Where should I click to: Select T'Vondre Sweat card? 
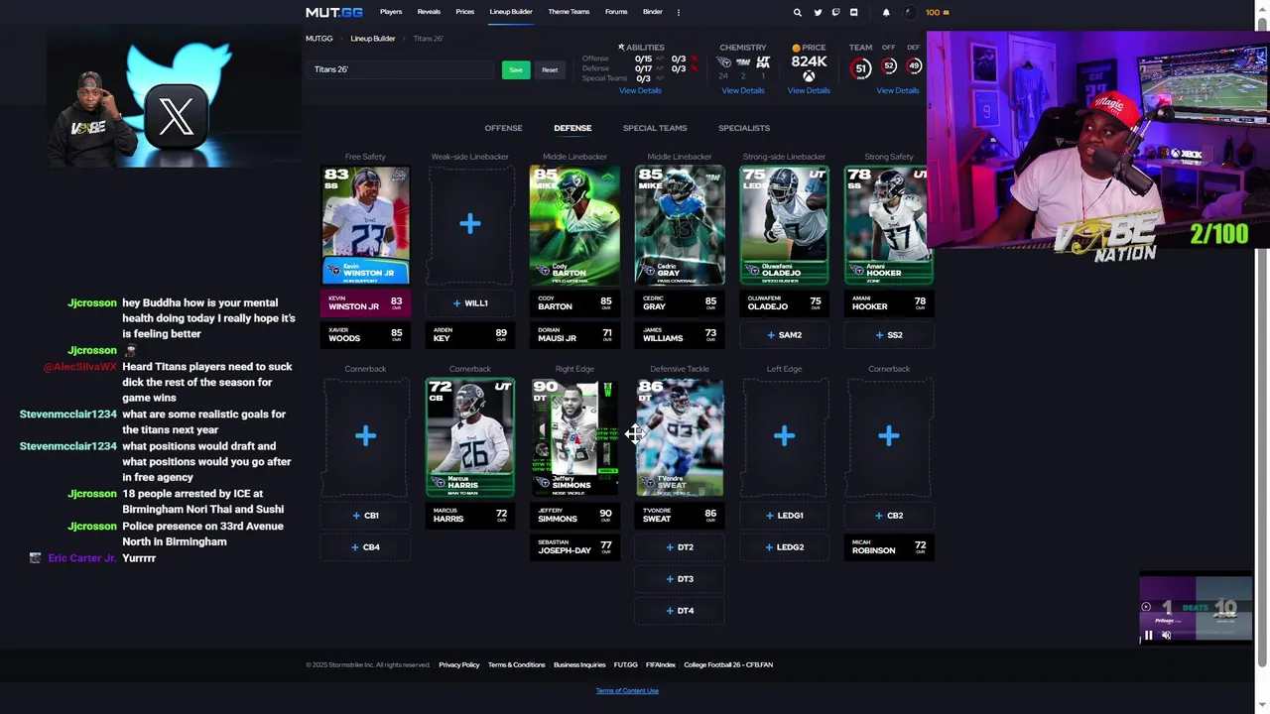pyautogui.click(x=680, y=437)
